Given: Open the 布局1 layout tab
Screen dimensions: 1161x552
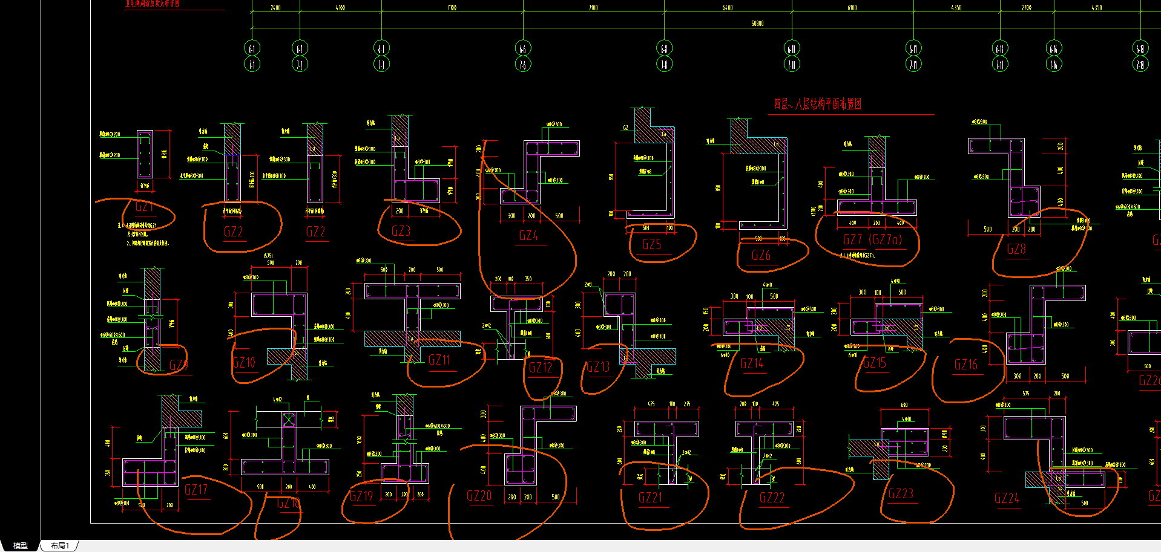Looking at the screenshot, I should 60,545.
